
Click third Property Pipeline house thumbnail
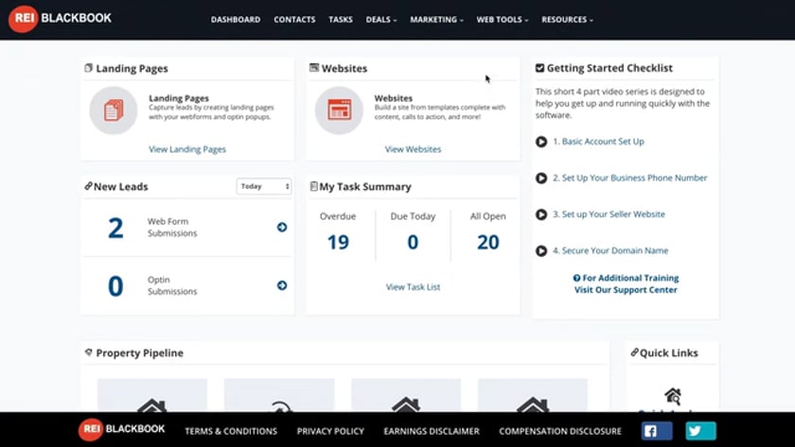coord(406,395)
